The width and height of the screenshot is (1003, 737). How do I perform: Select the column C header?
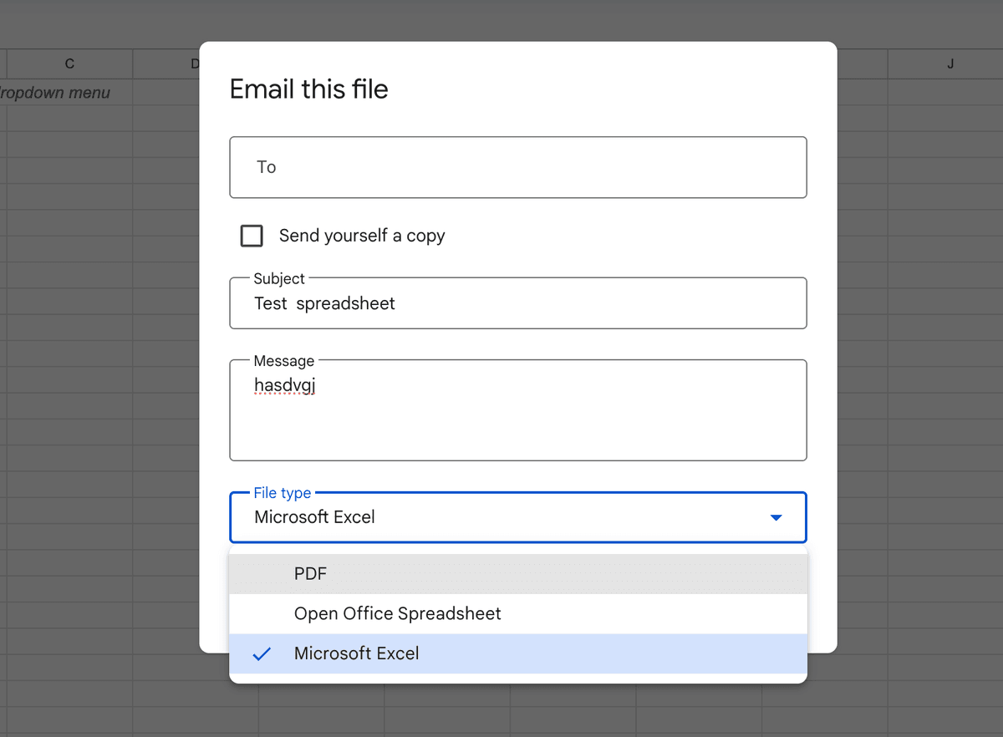point(69,64)
